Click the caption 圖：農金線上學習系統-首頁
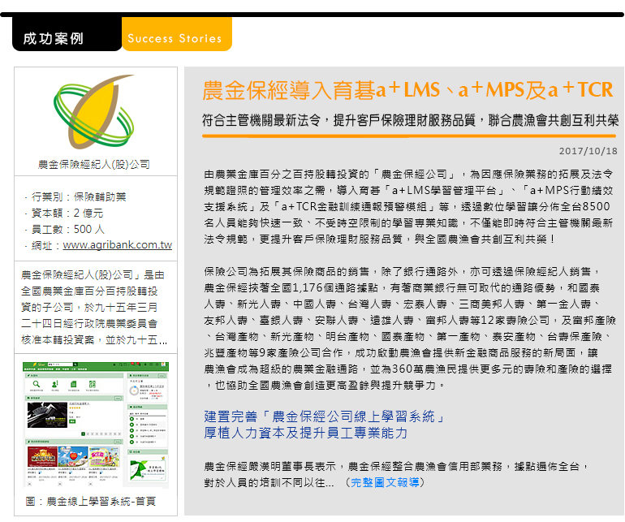The width and height of the screenshot is (625, 522). pos(90,501)
